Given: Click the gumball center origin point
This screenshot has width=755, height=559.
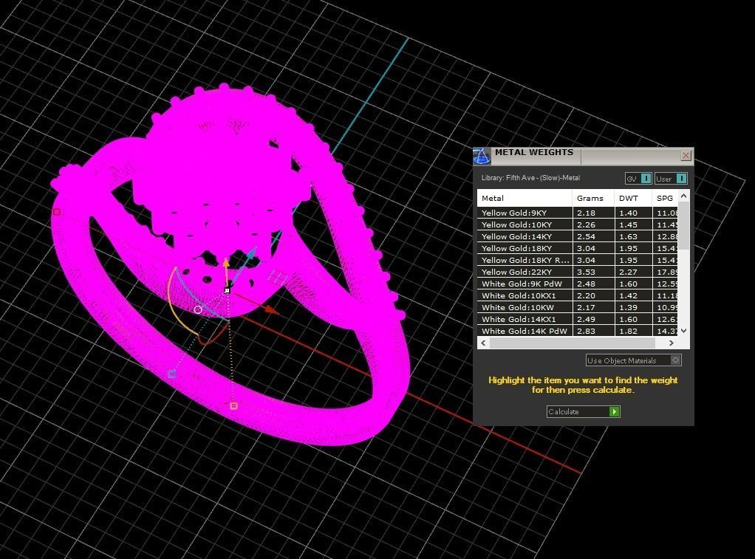Looking at the screenshot, I should click(x=227, y=290).
